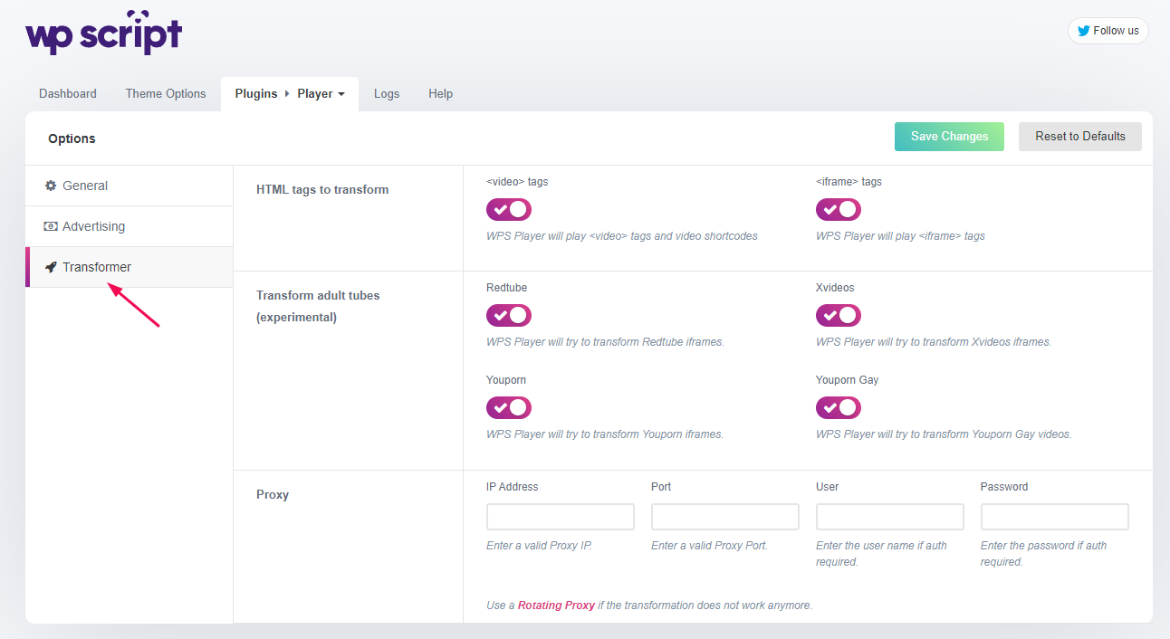Click the Advertising money icon
Viewport: 1170px width, 639px height.
coord(51,226)
